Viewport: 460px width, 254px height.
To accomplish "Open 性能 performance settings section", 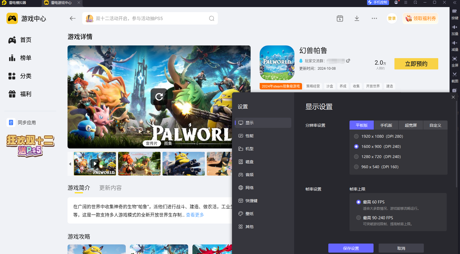I will [x=263, y=136].
